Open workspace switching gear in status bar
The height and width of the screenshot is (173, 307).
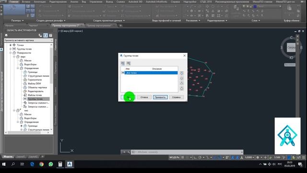click(x=258, y=157)
